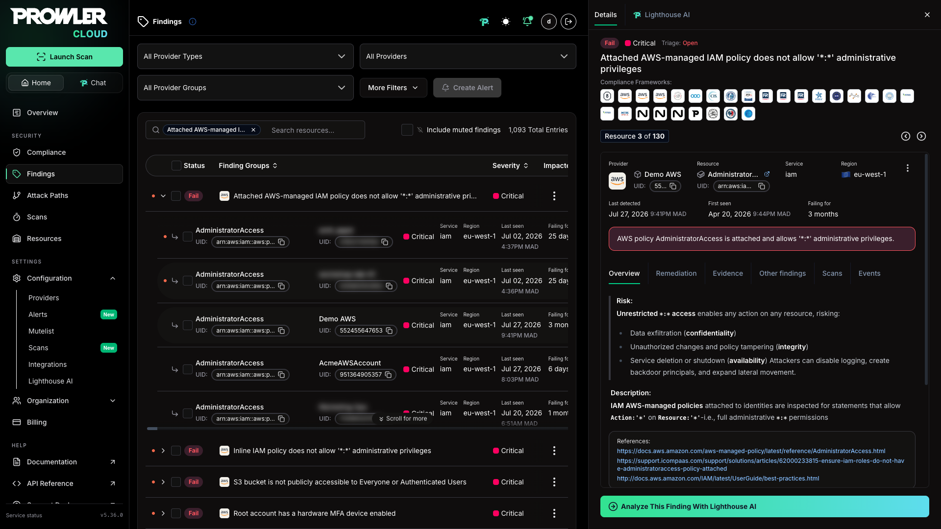Click the sign out icon

click(x=569, y=22)
